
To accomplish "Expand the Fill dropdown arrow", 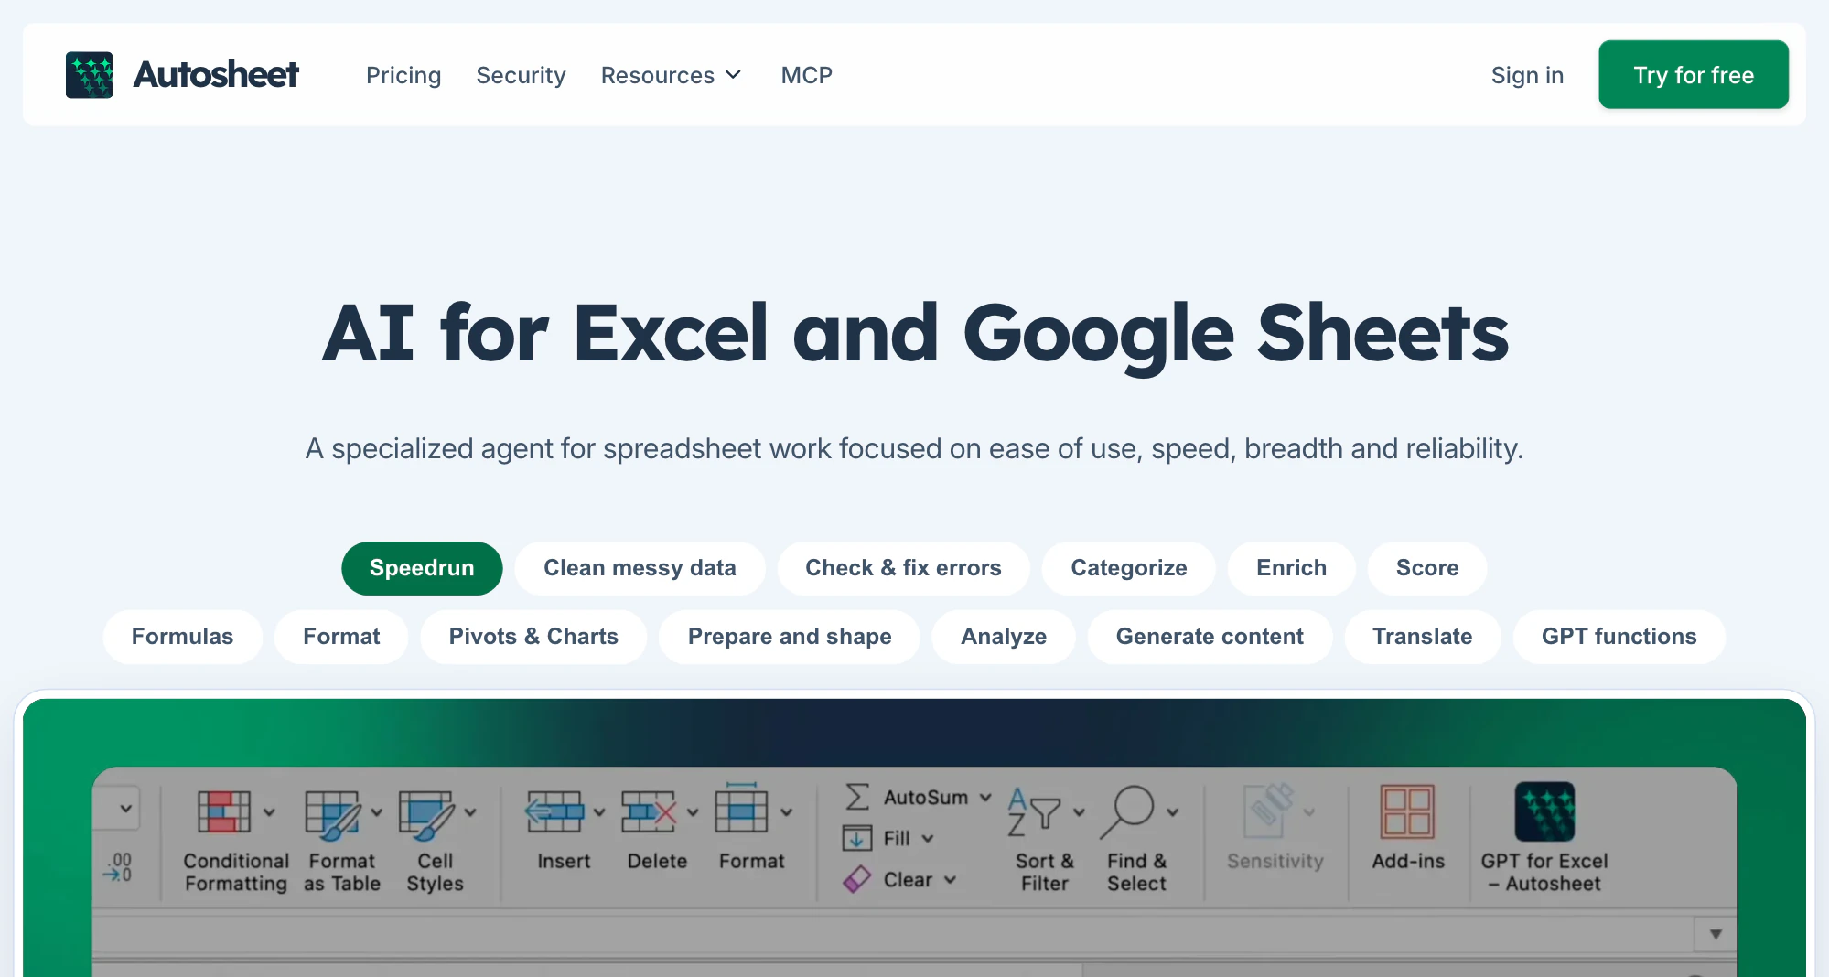I will click(x=928, y=839).
